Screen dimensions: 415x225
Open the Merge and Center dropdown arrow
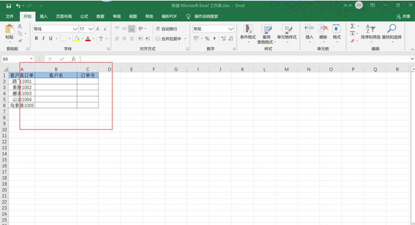coord(185,39)
